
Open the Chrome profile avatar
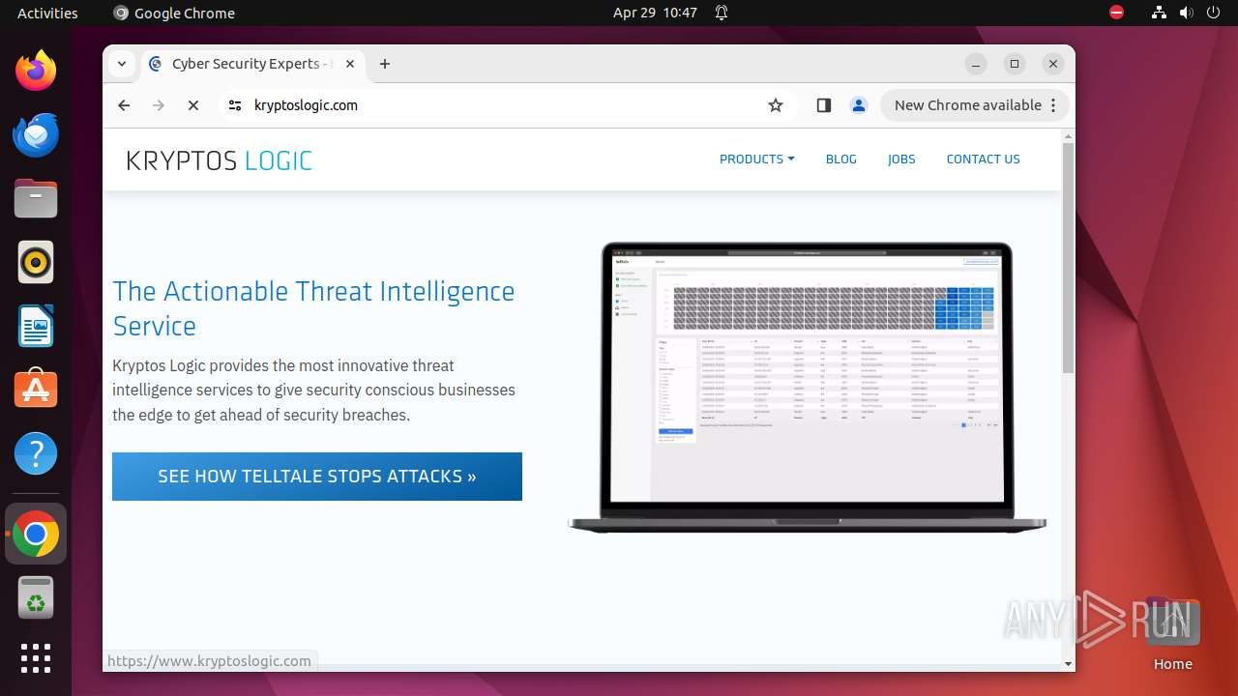(859, 105)
